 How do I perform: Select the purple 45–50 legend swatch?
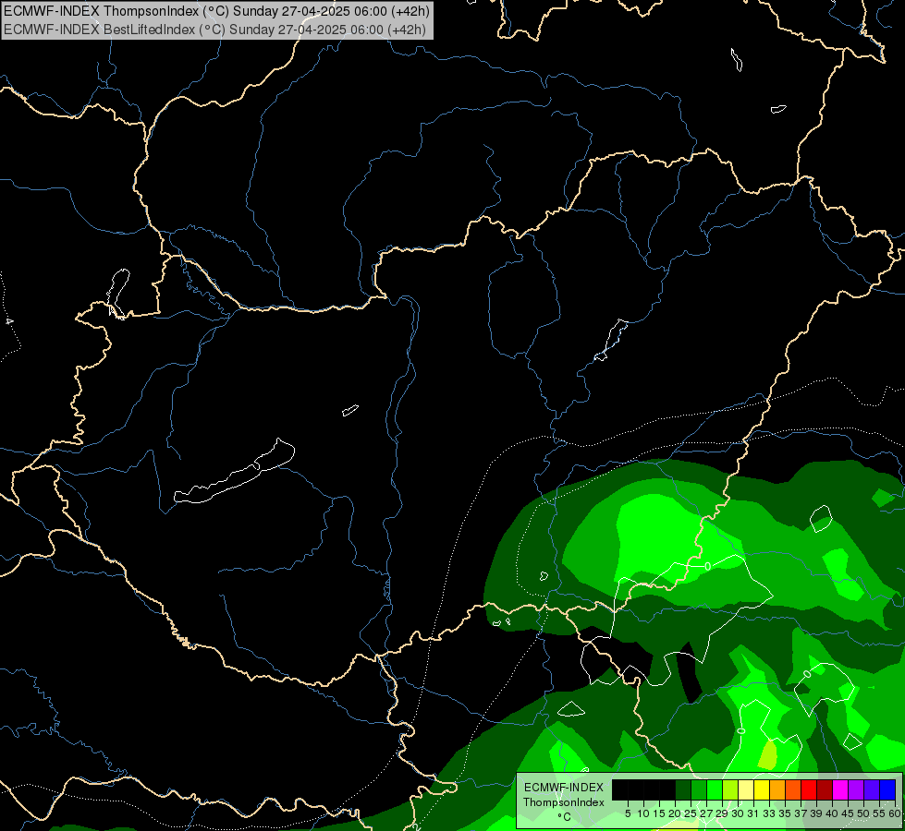(856, 789)
